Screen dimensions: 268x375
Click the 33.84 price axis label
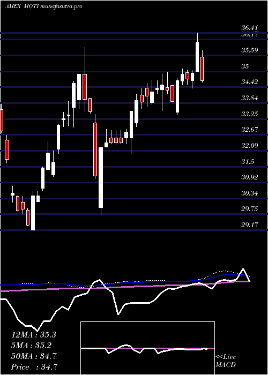pos(250,98)
